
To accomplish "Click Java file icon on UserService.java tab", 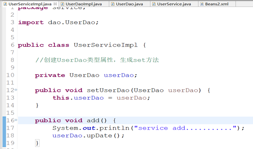I will click(x=154, y=4).
